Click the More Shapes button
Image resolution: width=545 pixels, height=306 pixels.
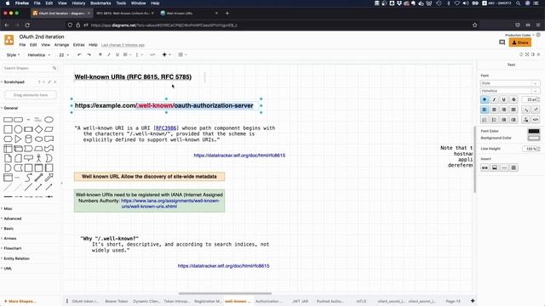tap(20, 301)
